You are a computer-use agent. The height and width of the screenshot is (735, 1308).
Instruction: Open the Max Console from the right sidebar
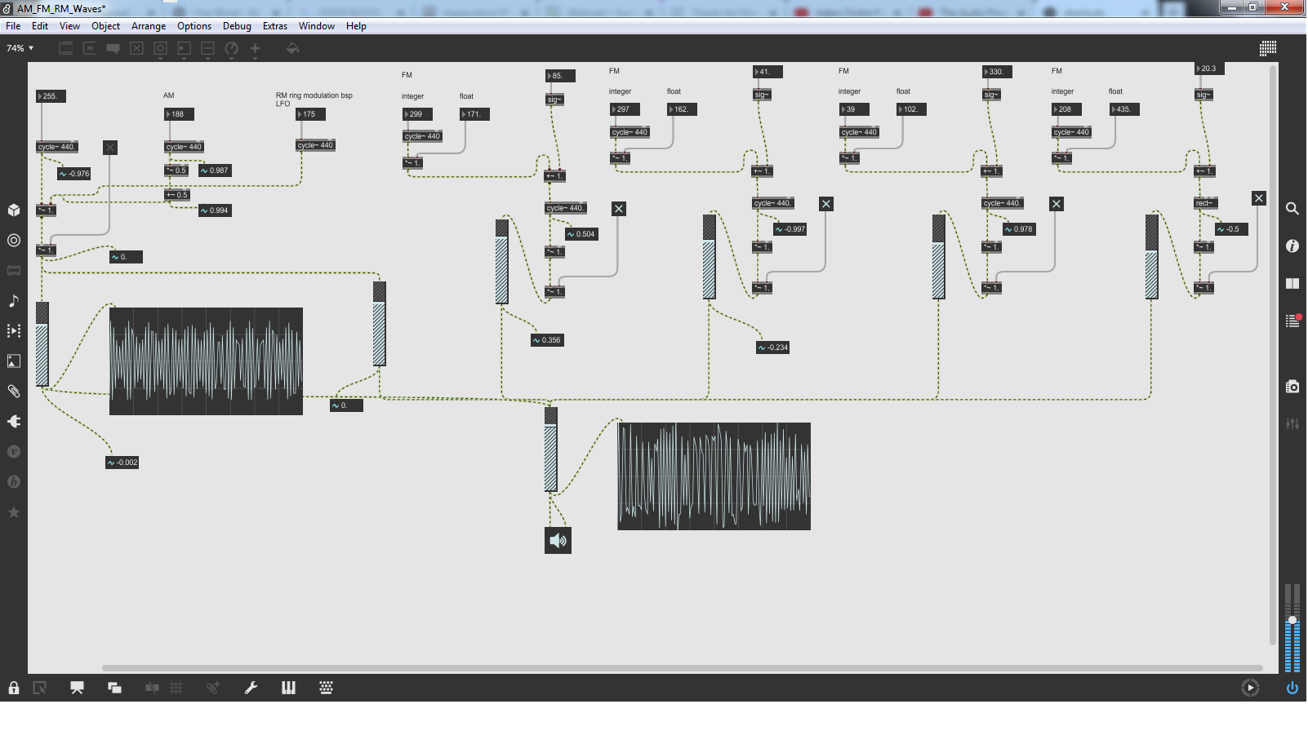tap(1292, 321)
